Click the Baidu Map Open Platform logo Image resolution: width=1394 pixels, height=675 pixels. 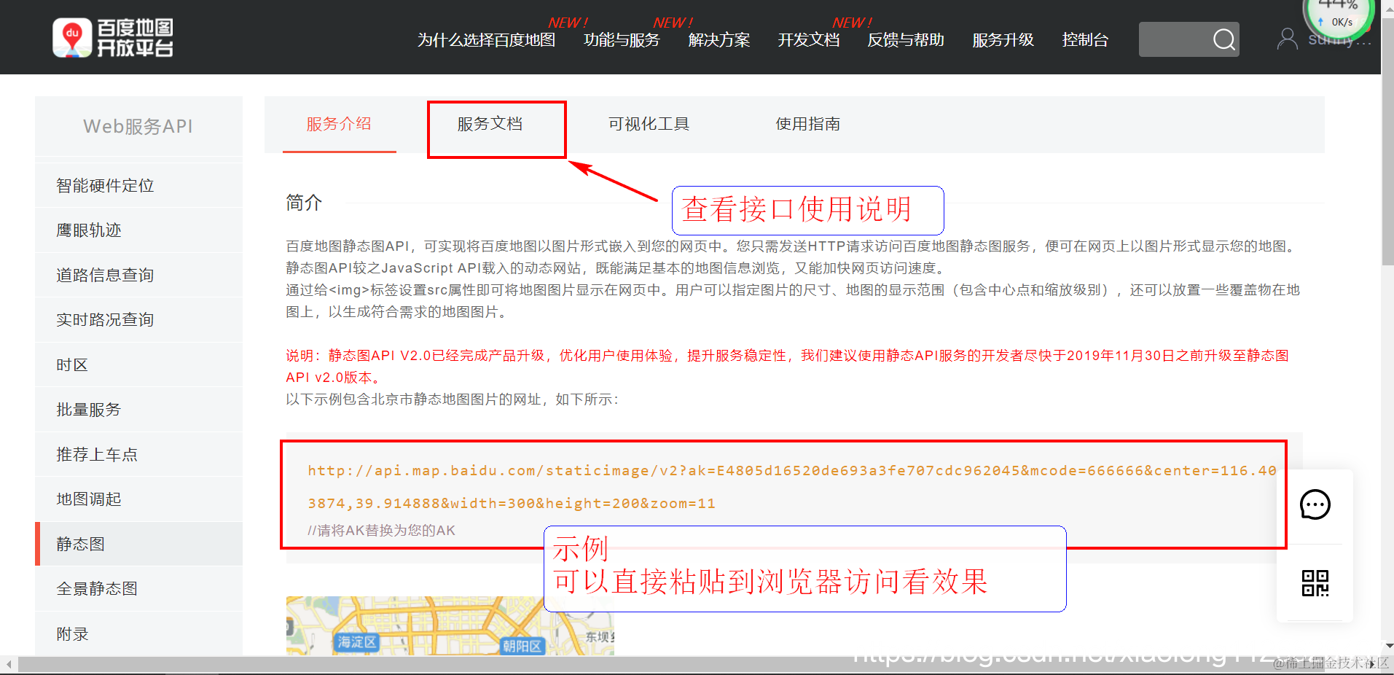[113, 38]
